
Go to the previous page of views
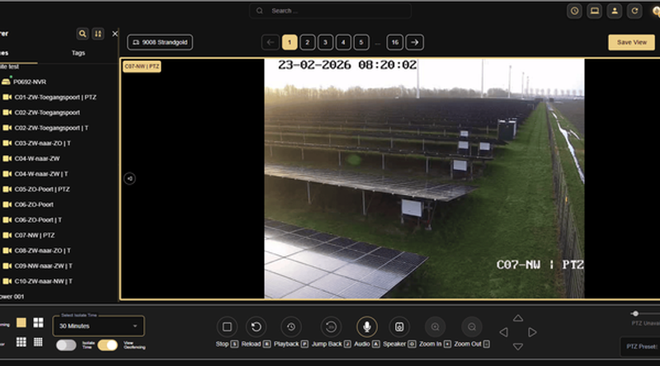point(271,42)
